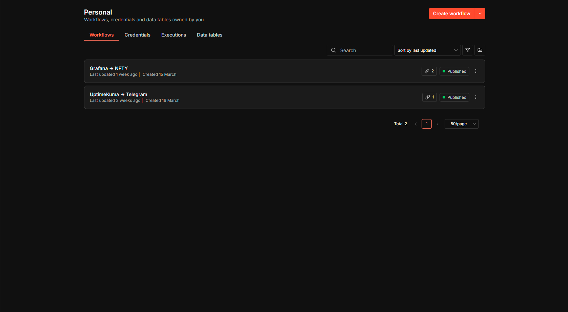Open the Grafana → NFTY workflow
This screenshot has width=568, height=312.
108,68
